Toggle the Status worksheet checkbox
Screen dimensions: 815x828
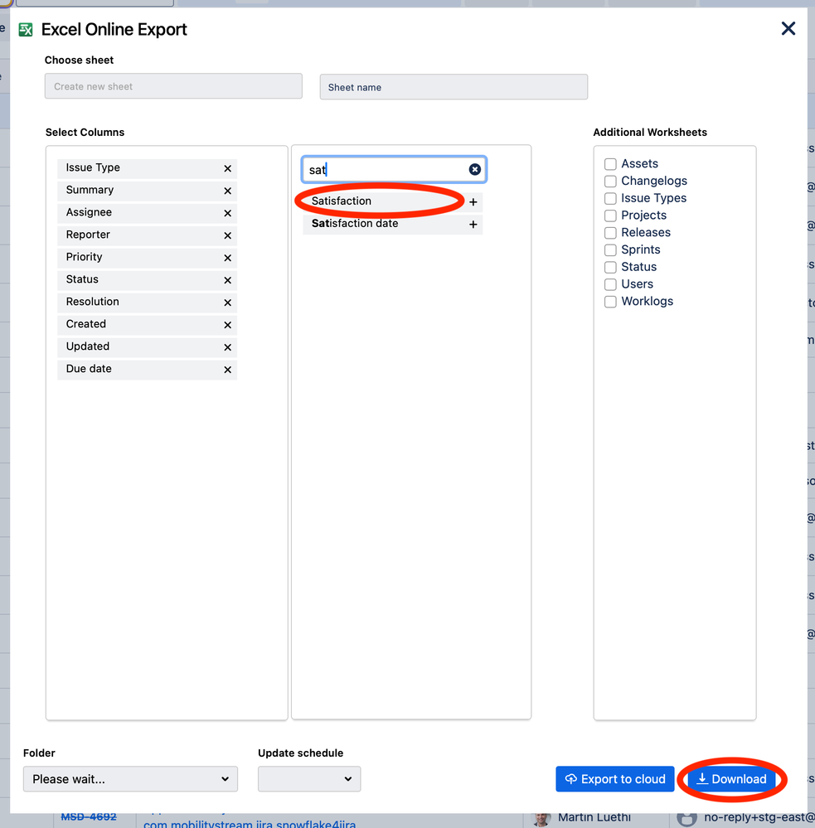pyautogui.click(x=610, y=267)
